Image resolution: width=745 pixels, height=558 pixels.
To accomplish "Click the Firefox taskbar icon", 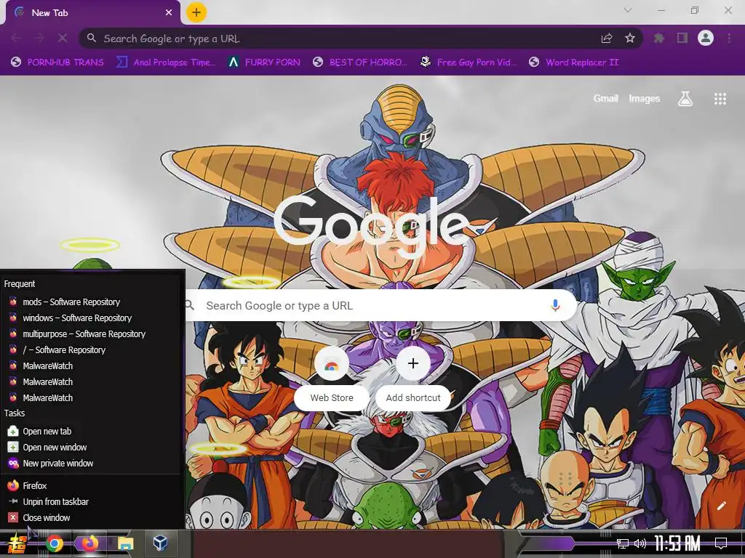I will tap(89, 543).
